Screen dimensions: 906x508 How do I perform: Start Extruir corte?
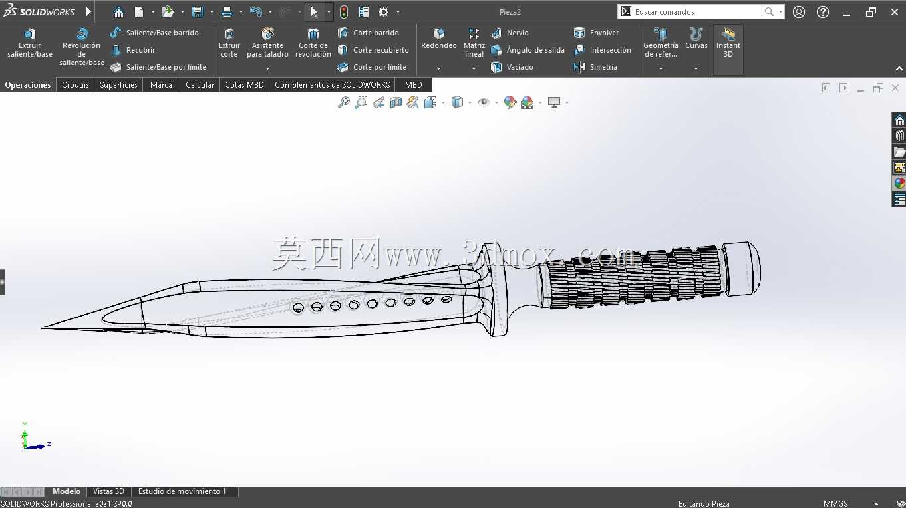click(229, 43)
